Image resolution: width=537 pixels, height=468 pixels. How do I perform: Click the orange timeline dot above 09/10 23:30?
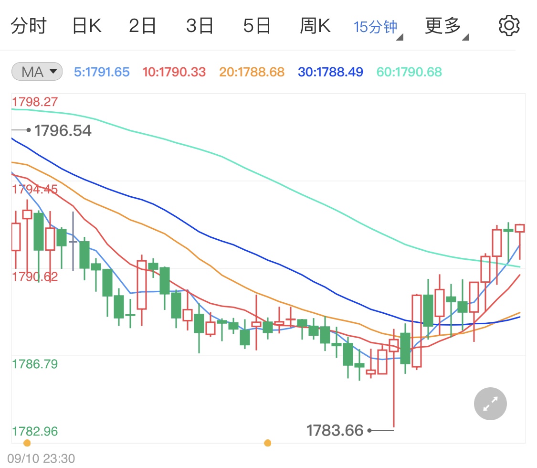(x=27, y=443)
